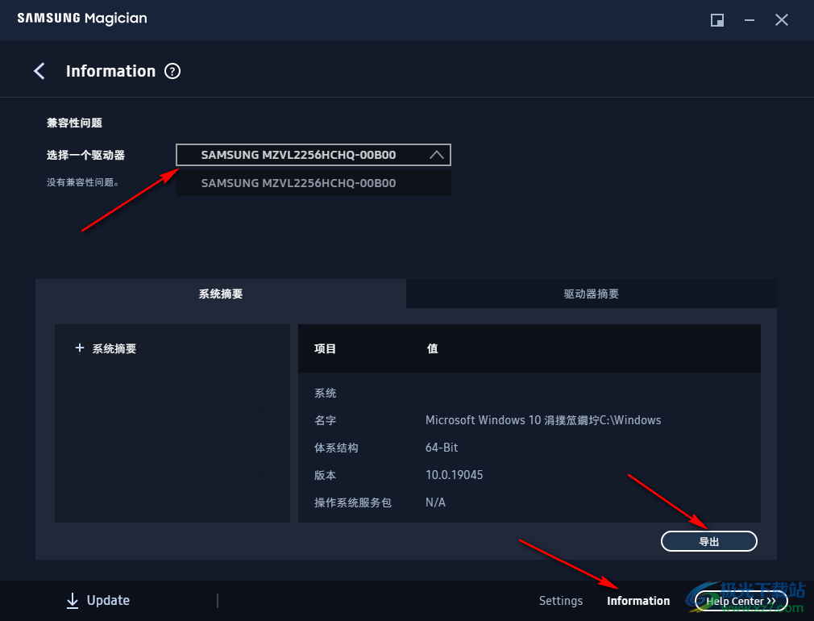
Task: Switch to the 系统摘要 tab
Action: [221, 294]
